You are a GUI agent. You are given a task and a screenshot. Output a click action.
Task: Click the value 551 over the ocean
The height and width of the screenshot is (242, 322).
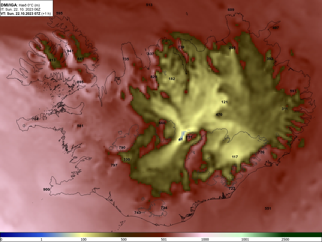(268, 208)
